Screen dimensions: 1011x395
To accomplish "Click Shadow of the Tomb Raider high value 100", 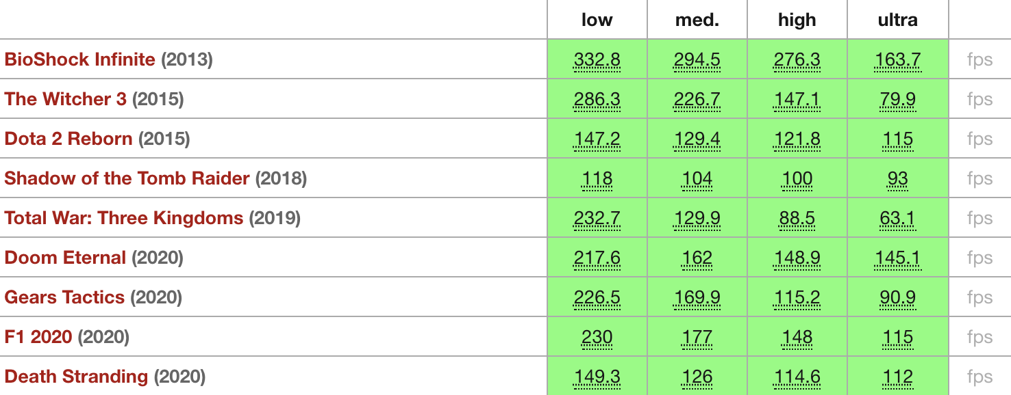I will tap(797, 179).
